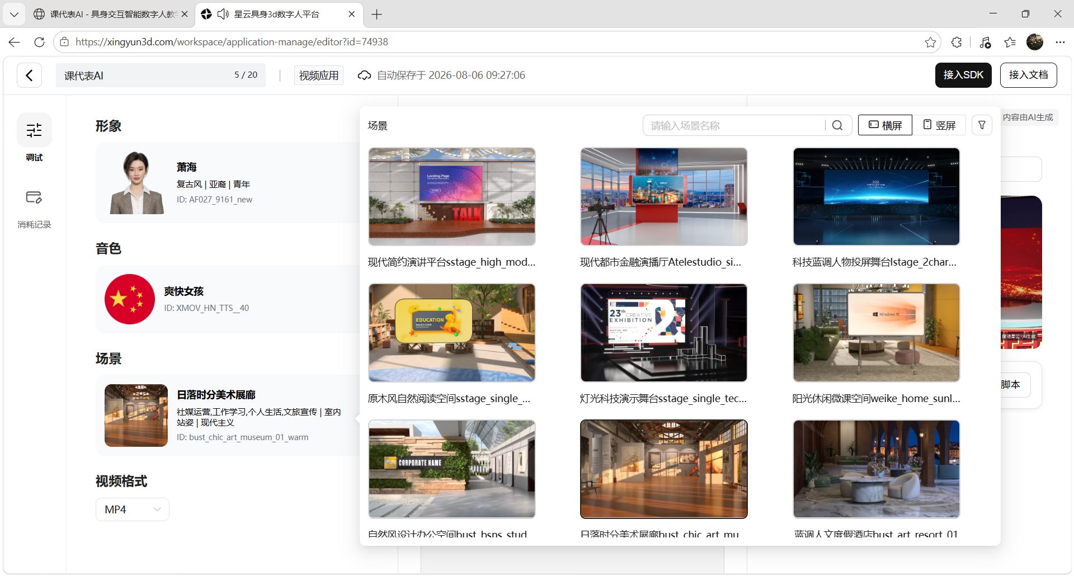The height and width of the screenshot is (576, 1074).
Task: Select the 科技蓝调人物投屏舞台 scene thumbnail
Action: point(877,196)
